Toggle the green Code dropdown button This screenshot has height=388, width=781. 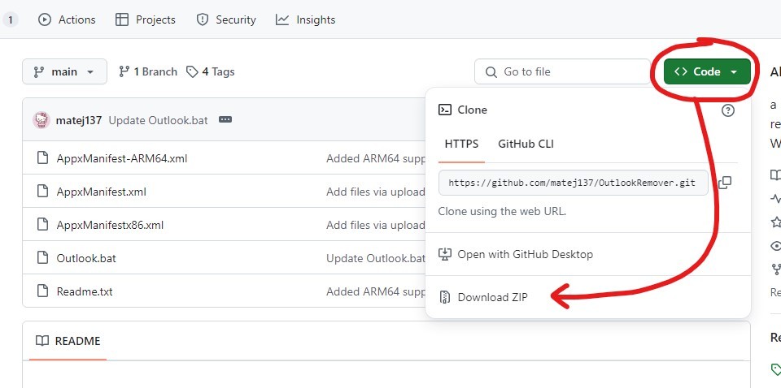707,71
